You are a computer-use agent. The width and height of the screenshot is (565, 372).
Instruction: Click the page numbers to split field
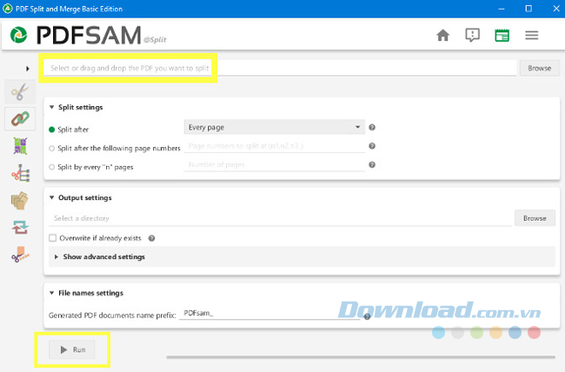pos(274,146)
